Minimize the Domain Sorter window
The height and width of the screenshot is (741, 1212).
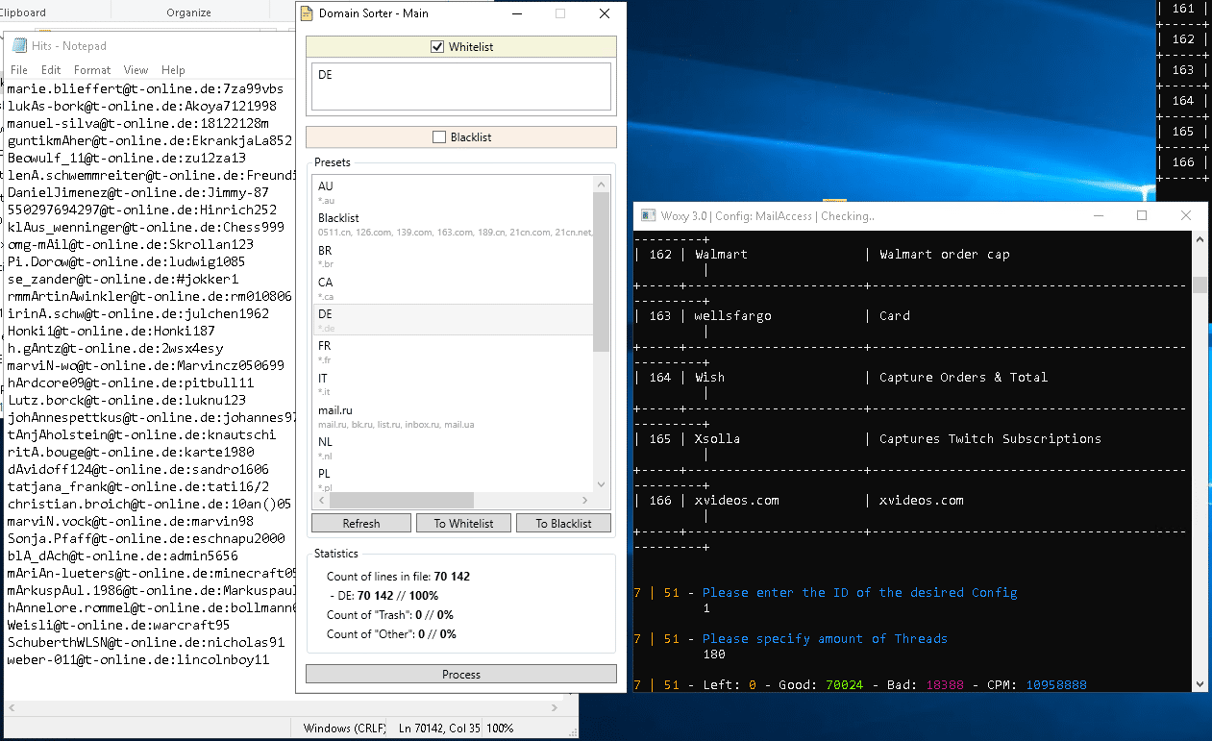(x=516, y=14)
